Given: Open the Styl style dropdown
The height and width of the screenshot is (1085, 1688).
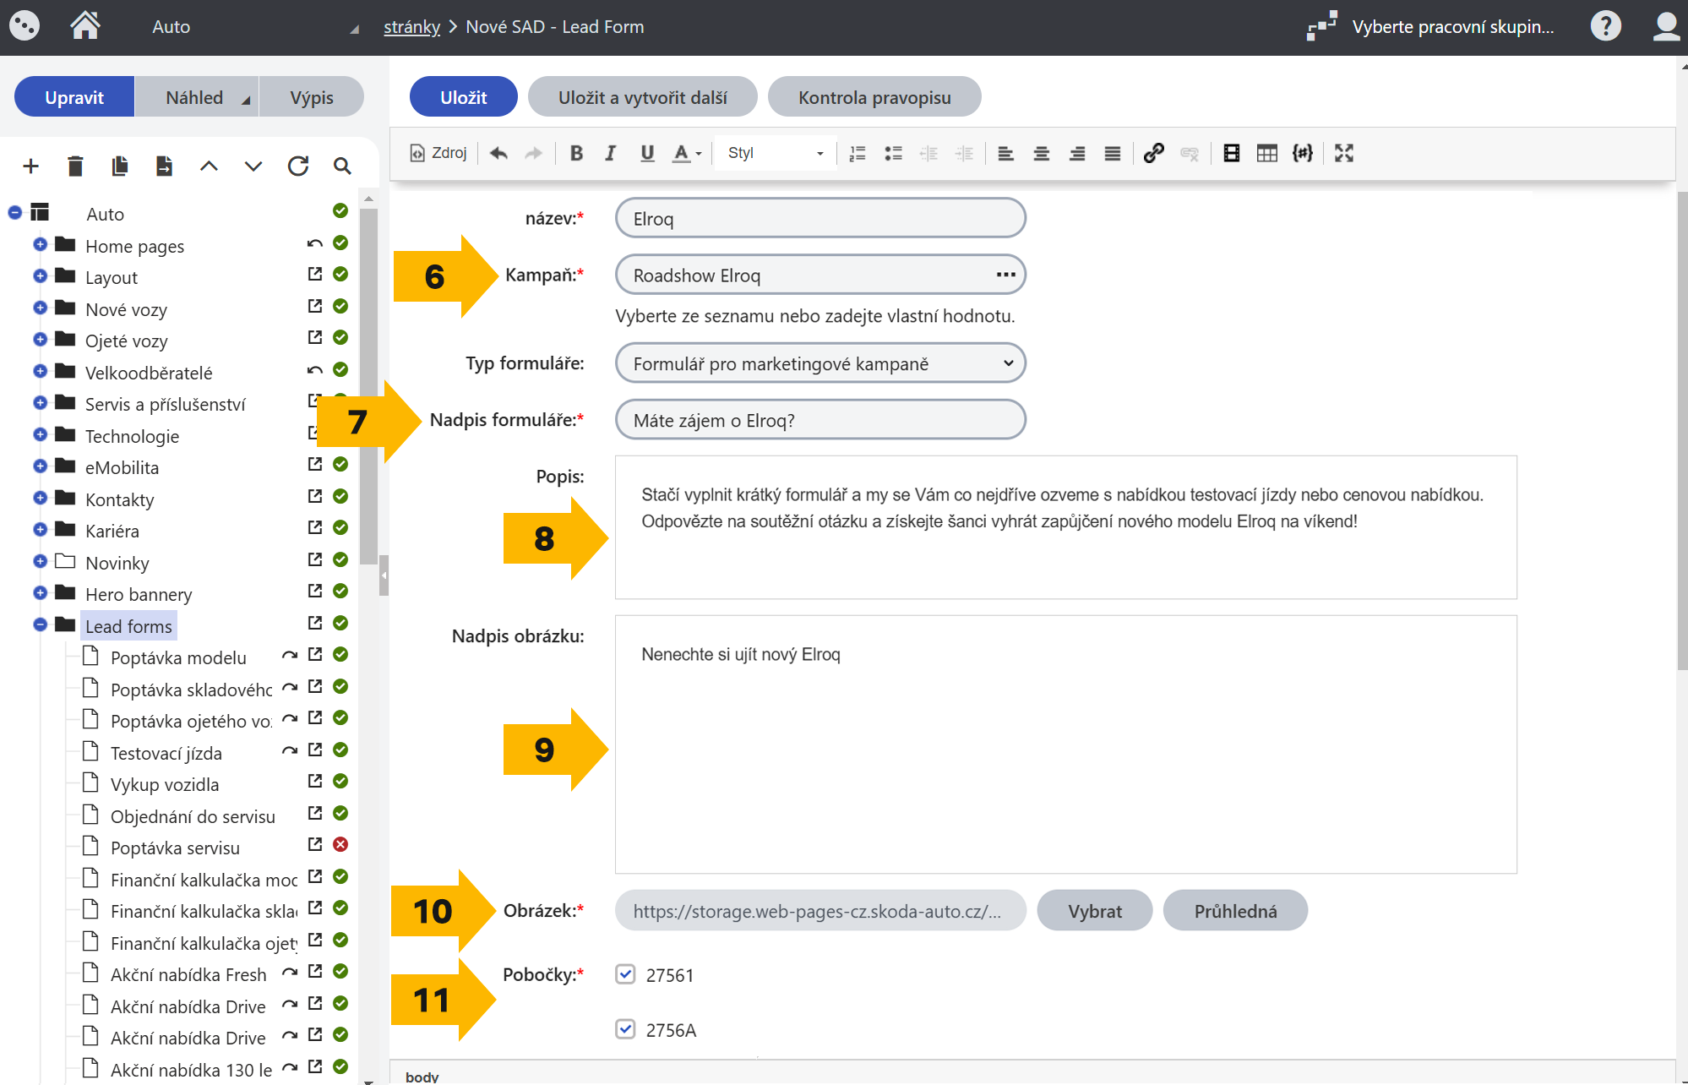Looking at the screenshot, I should (776, 153).
